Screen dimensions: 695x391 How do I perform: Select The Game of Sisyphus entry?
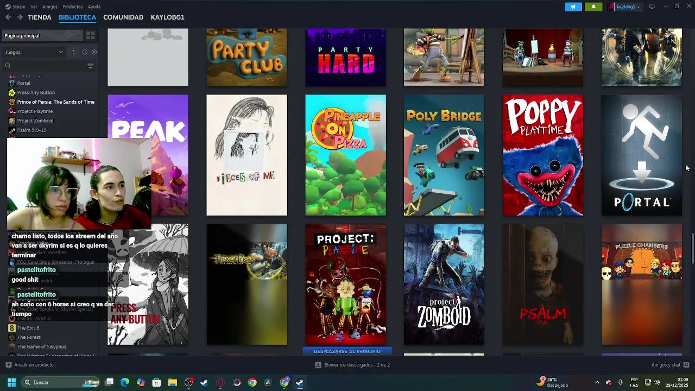tap(42, 346)
